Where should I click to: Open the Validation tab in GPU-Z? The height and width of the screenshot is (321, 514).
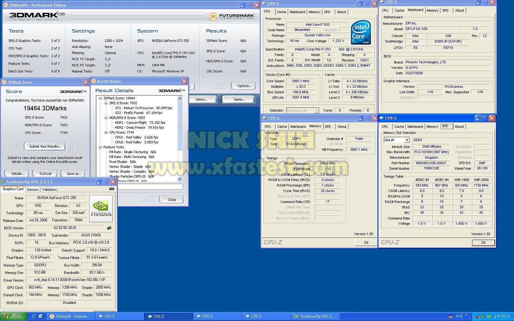[49, 189]
